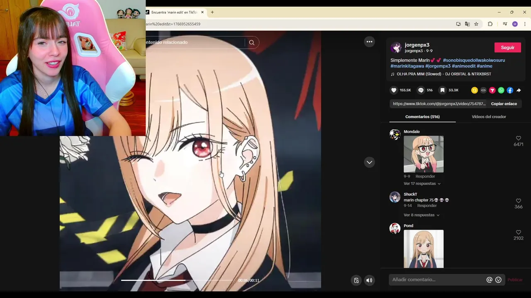
Task: Open jorgenpx3 profile name
Action: tap(417, 45)
